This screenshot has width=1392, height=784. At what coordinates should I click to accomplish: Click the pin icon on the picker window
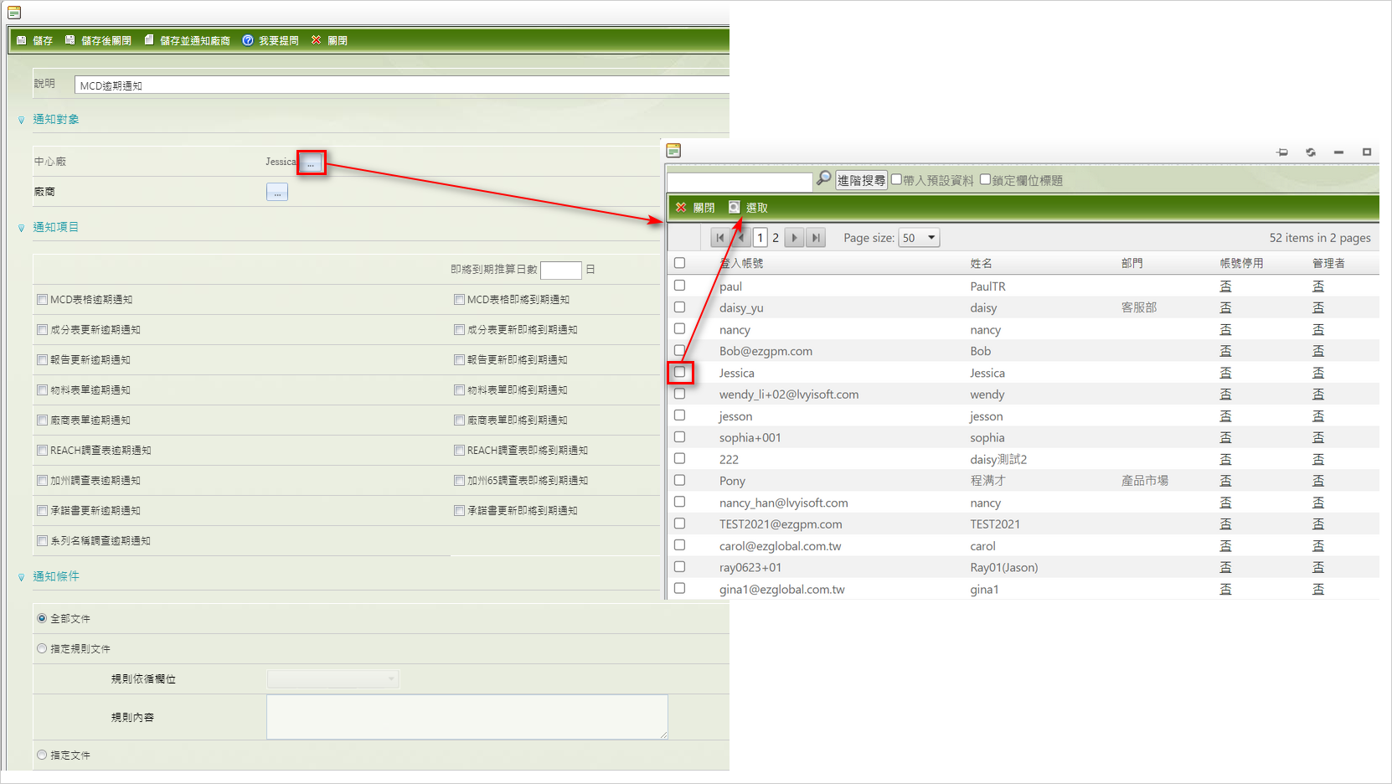tap(1282, 152)
